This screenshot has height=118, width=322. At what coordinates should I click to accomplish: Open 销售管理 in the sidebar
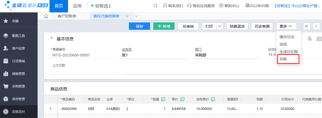tap(19, 74)
